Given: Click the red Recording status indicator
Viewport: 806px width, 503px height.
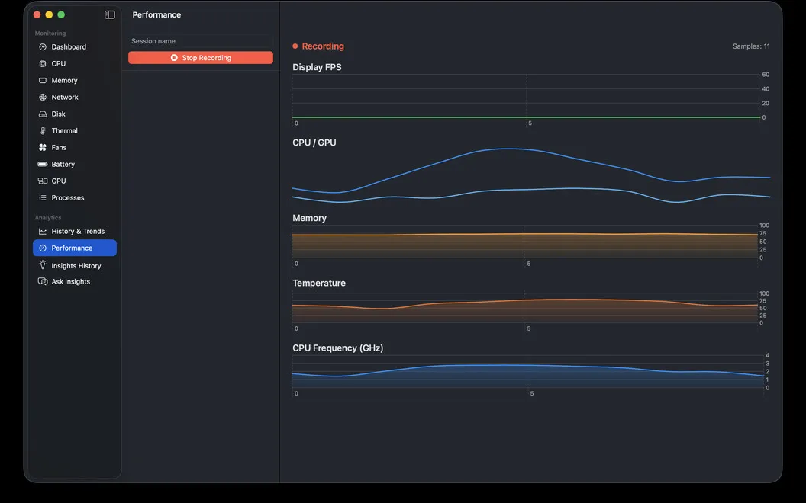Looking at the screenshot, I should point(318,46).
